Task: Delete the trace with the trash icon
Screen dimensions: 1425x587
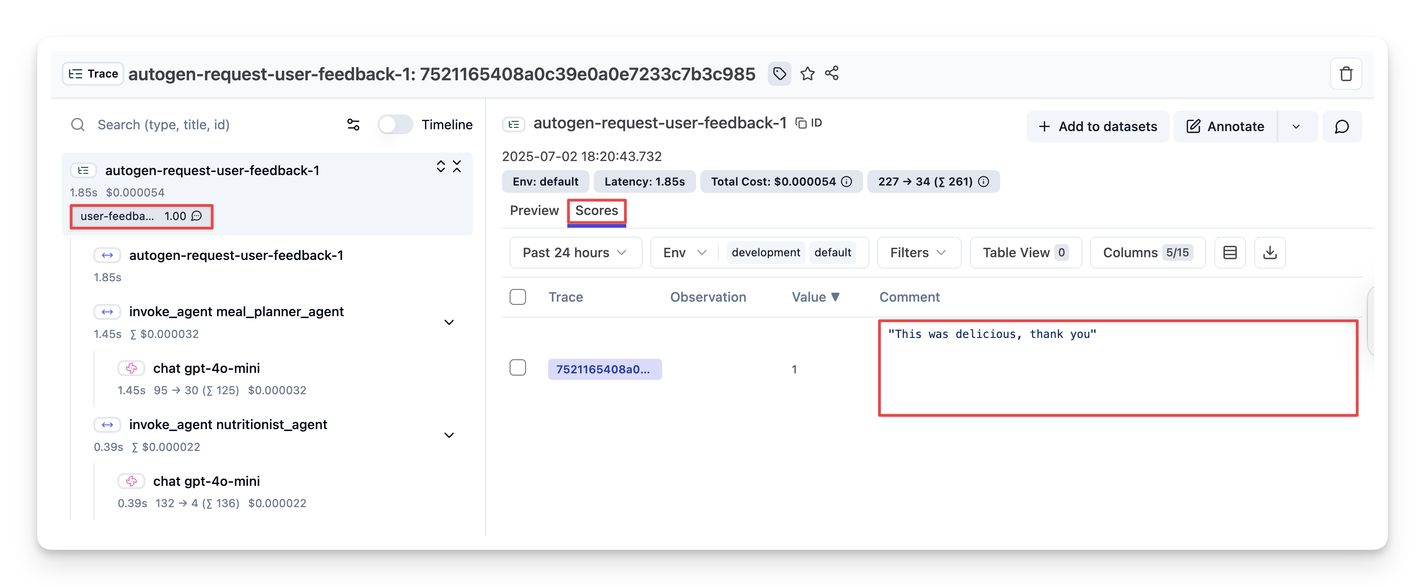Action: coord(1345,73)
